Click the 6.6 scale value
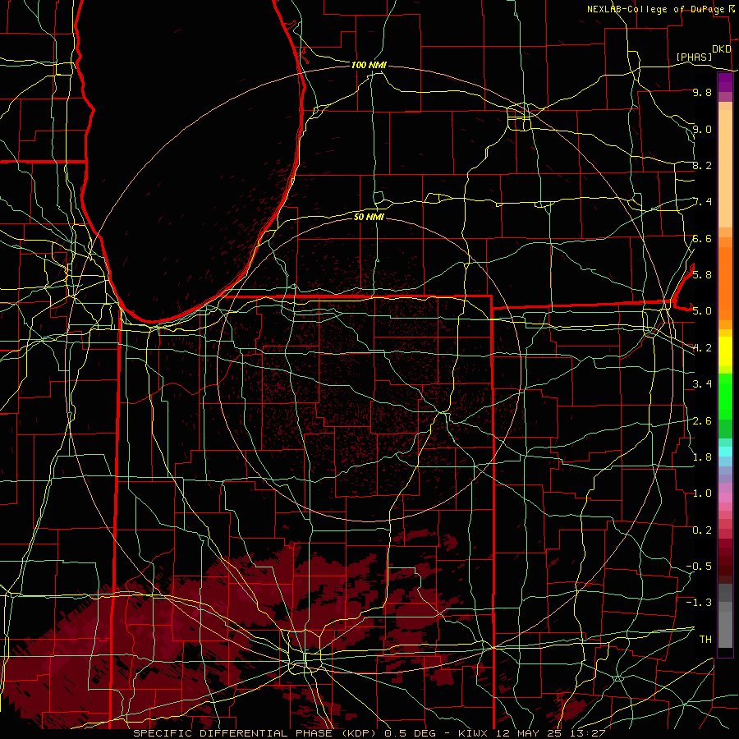Screen dimensions: 739x739 702,238
